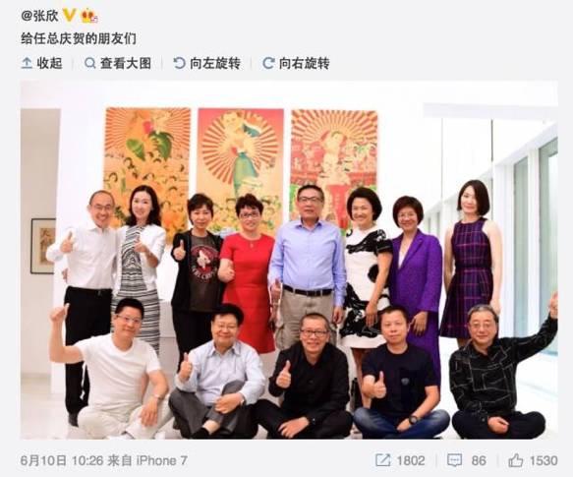
Task: Click the comment count 86
Action: click(x=479, y=460)
